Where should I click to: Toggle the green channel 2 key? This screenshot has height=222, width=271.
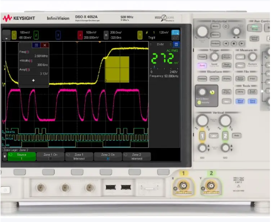coord(225,136)
